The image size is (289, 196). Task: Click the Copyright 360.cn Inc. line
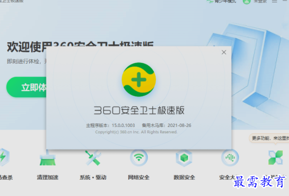tap(136, 132)
